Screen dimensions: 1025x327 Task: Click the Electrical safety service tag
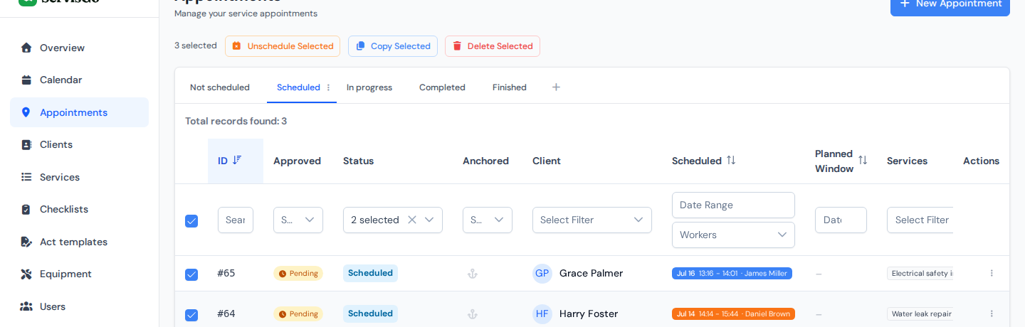point(920,274)
